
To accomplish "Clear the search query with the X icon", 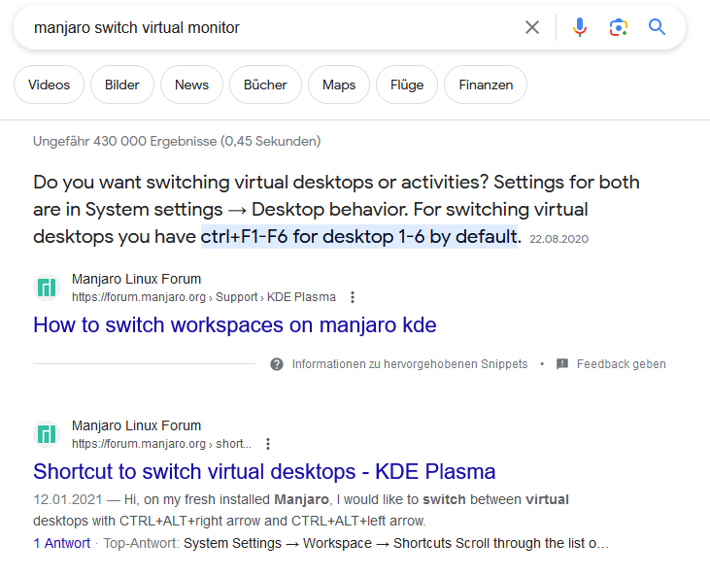I will coord(532,27).
